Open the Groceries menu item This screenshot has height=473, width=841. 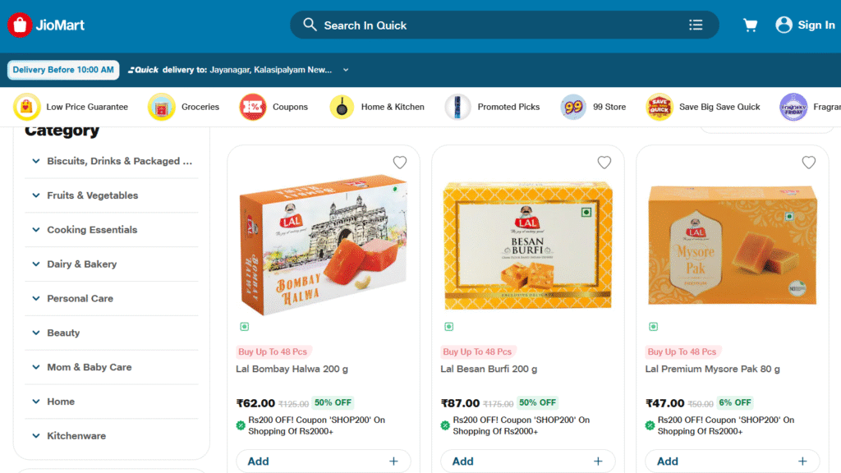coord(200,107)
